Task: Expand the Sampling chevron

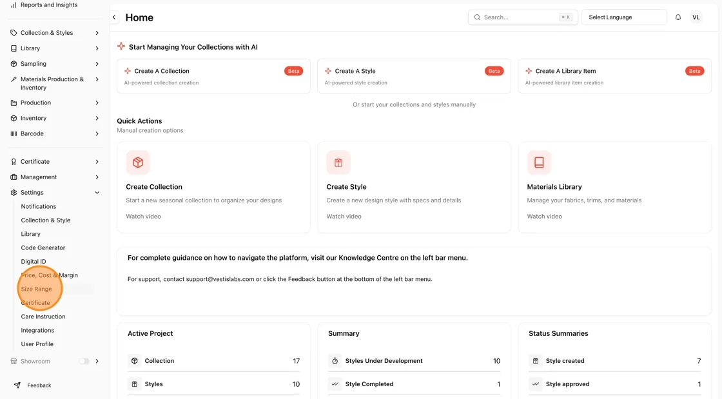Action: [x=97, y=64]
